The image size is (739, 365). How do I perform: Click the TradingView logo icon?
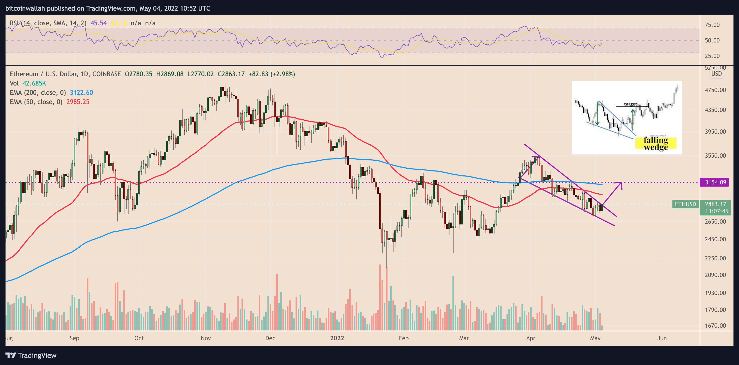(11, 355)
